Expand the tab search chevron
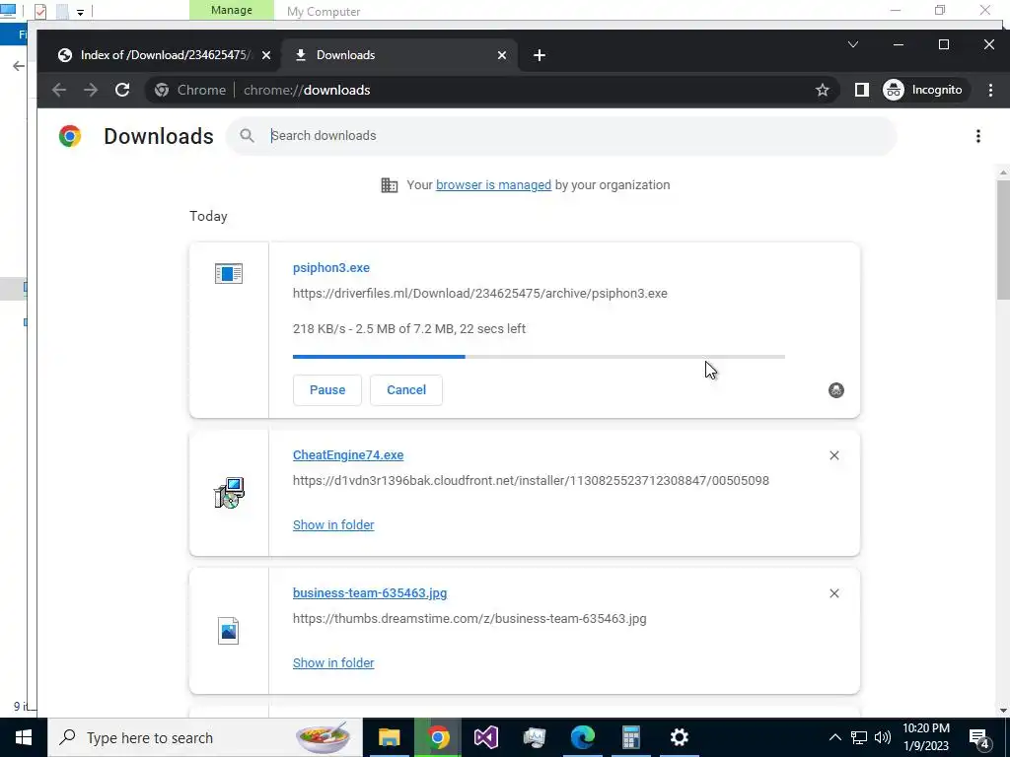This screenshot has height=757, width=1010. point(853,44)
